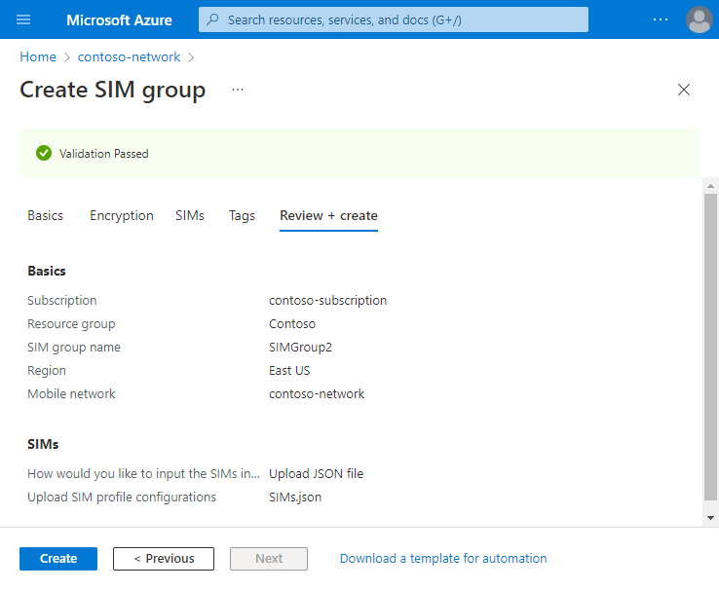The image size is (719, 590).
Task: Click the Validation Passed checkmark icon
Action: tap(43, 153)
